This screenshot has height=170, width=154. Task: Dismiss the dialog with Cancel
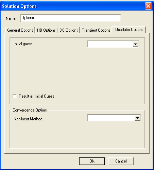pyautogui.click(x=121, y=161)
